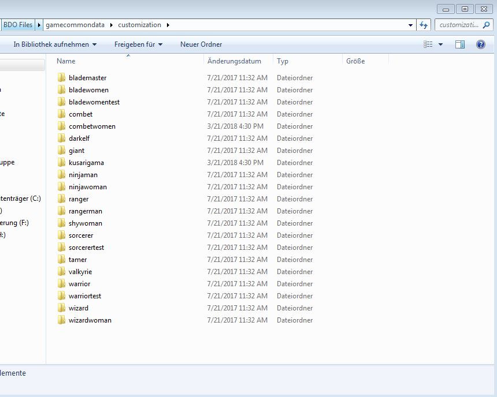Navigate to gamecommondata via breadcrumb
Screen dimensions: 497x397
tap(74, 25)
